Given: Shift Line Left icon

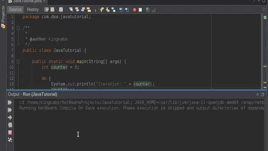Looking at the screenshot, I should click(121, 10).
